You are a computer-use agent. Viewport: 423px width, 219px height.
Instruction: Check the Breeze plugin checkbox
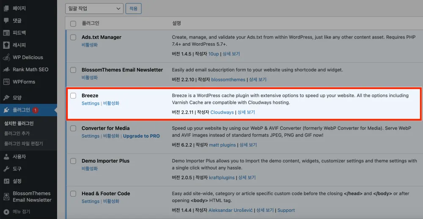pyautogui.click(x=73, y=96)
